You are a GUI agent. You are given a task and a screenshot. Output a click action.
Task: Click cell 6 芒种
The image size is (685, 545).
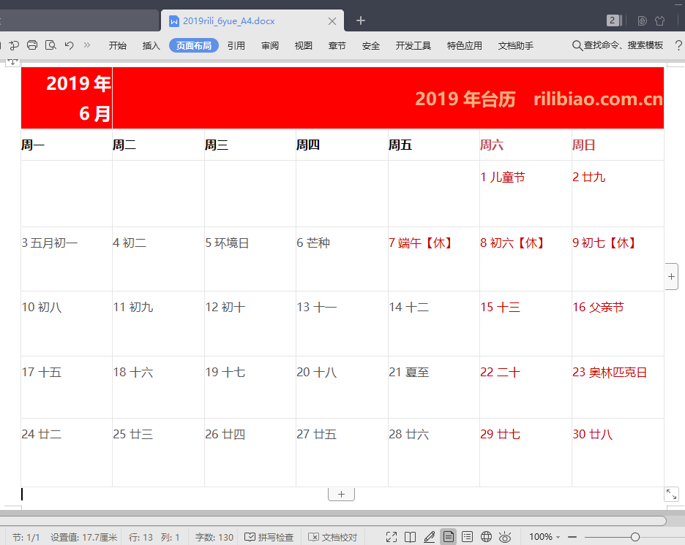click(x=342, y=259)
